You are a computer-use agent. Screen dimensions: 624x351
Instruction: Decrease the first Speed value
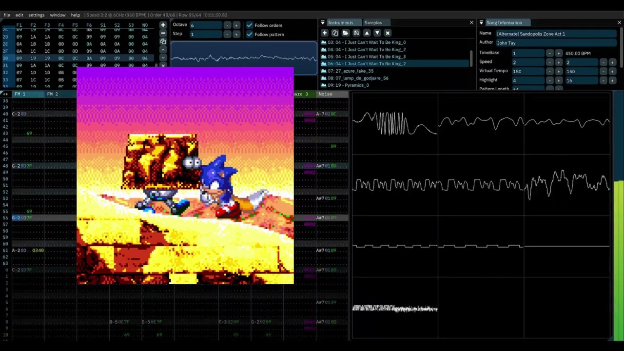(550, 62)
